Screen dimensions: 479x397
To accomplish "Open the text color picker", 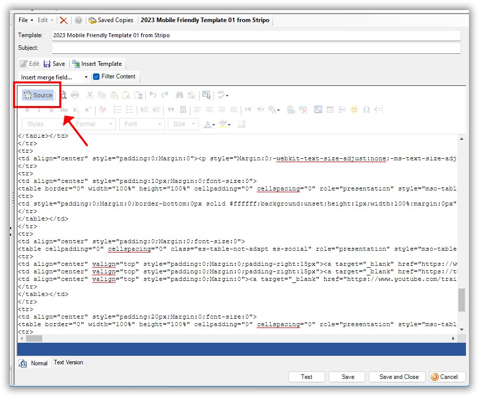I will tap(209, 124).
